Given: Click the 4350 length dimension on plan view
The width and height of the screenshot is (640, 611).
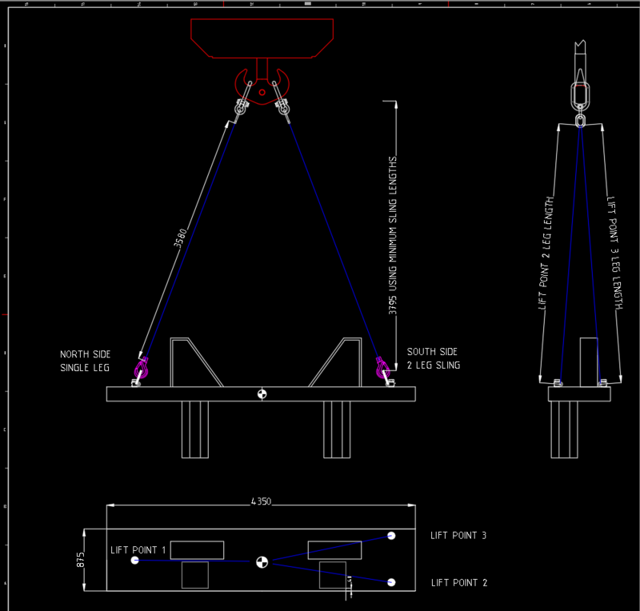Looking at the screenshot, I should pos(260,501).
